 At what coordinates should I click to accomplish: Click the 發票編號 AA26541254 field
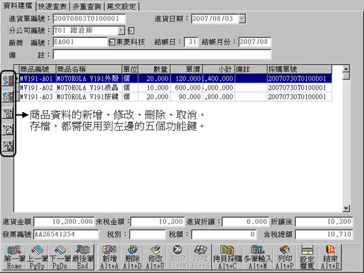(x=66, y=234)
